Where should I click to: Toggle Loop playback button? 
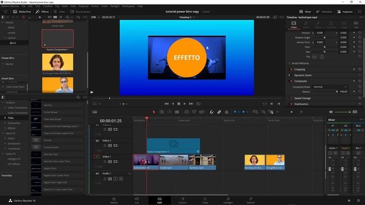[x=198, y=104]
